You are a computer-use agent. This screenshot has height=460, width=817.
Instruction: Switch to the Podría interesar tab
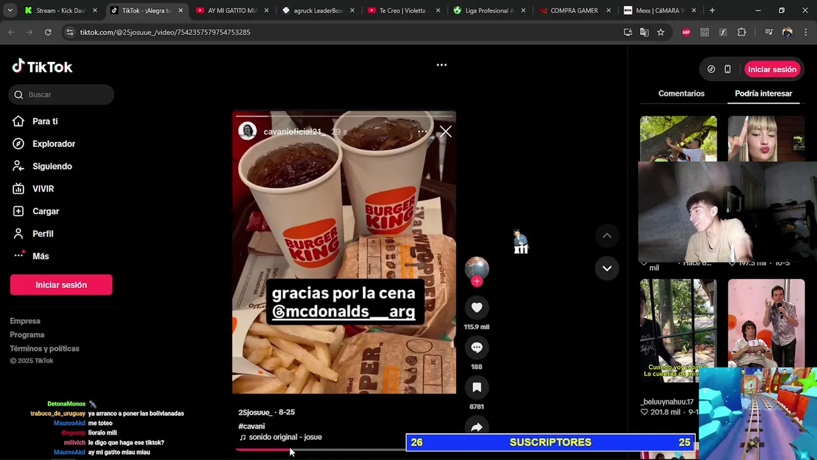click(763, 93)
